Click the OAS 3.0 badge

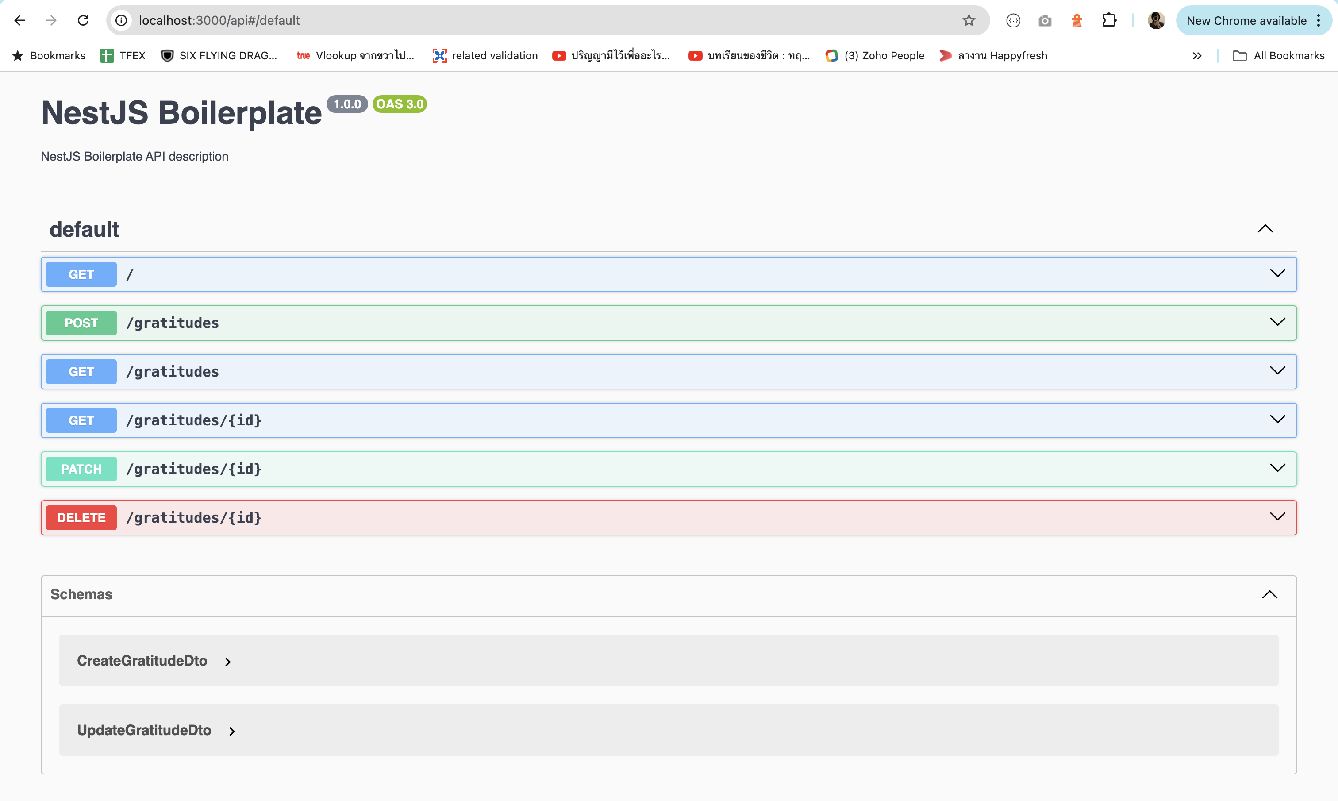tap(400, 104)
